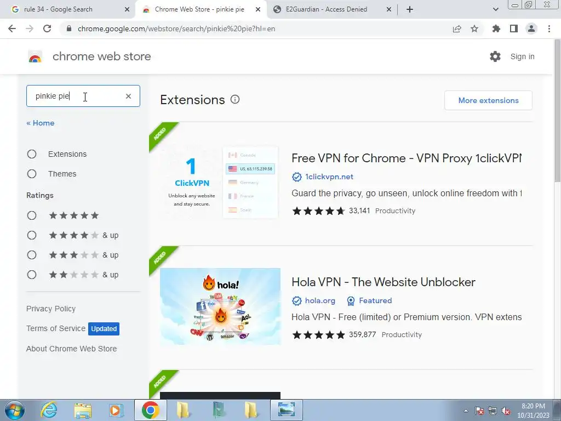Click the Featured badge on Hola VPN
Image resolution: width=561 pixels, height=421 pixels.
point(370,301)
